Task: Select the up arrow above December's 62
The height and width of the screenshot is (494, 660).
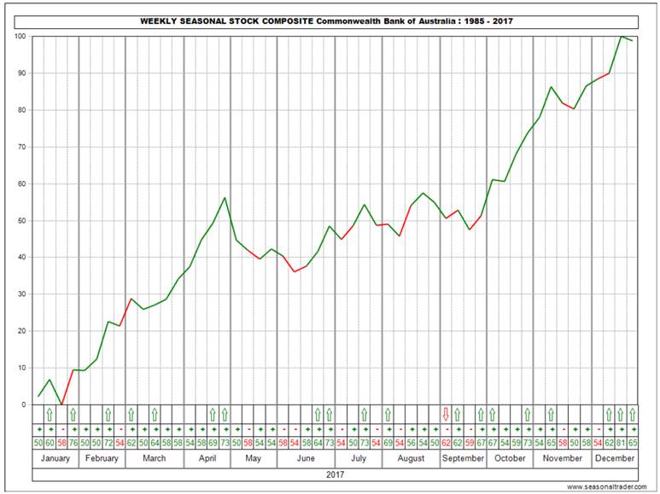Action: click(609, 415)
